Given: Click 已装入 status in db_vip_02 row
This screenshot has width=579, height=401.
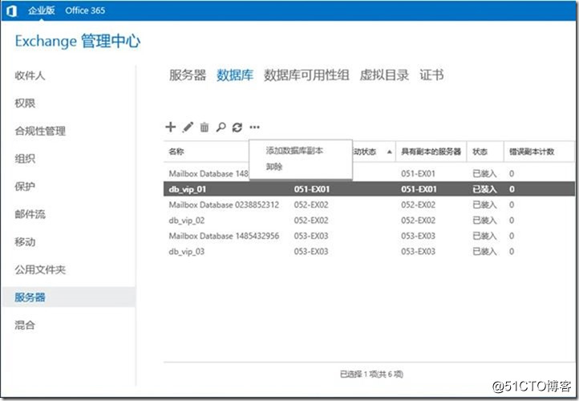Looking at the screenshot, I should coord(484,221).
